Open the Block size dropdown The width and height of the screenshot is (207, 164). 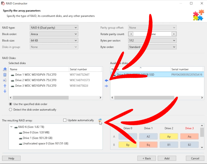pos(54,40)
